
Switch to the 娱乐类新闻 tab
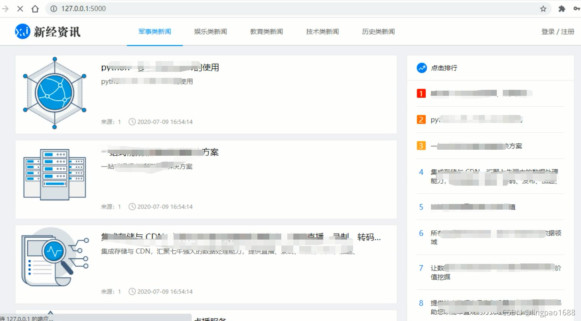pyautogui.click(x=211, y=32)
